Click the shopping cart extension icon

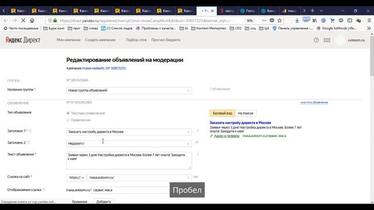pyautogui.click(x=333, y=20)
